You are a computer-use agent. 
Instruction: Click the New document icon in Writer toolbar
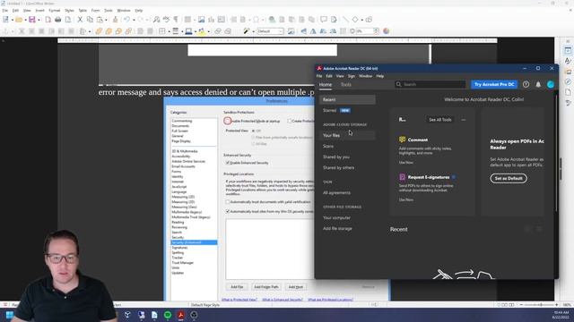(6, 20)
